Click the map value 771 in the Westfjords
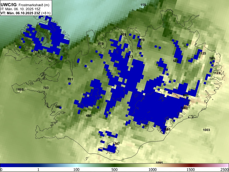This screenshot has height=172, width=229. 36,52
